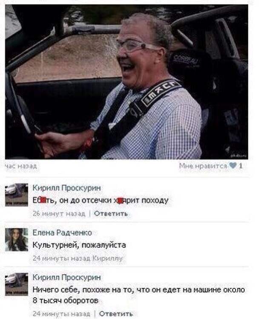Open Елена Радченко profile name link

(x=62, y=232)
